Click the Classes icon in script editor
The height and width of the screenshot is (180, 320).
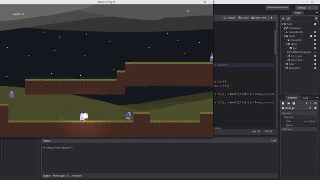click(x=239, y=18)
